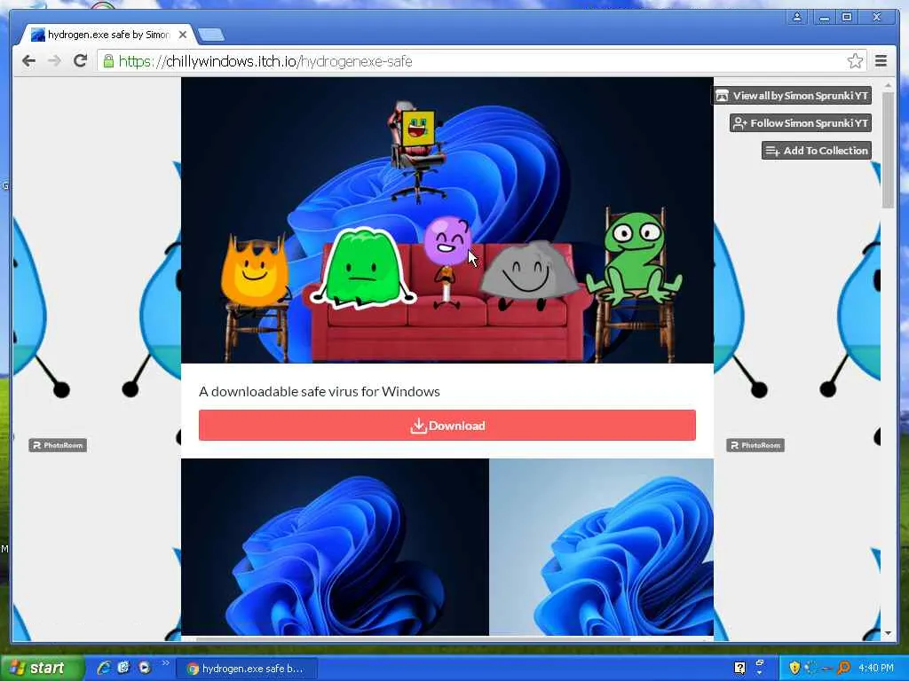Viewport: 909px width, 681px height.
Task: Click the help question mark tray icon
Action: pos(739,669)
